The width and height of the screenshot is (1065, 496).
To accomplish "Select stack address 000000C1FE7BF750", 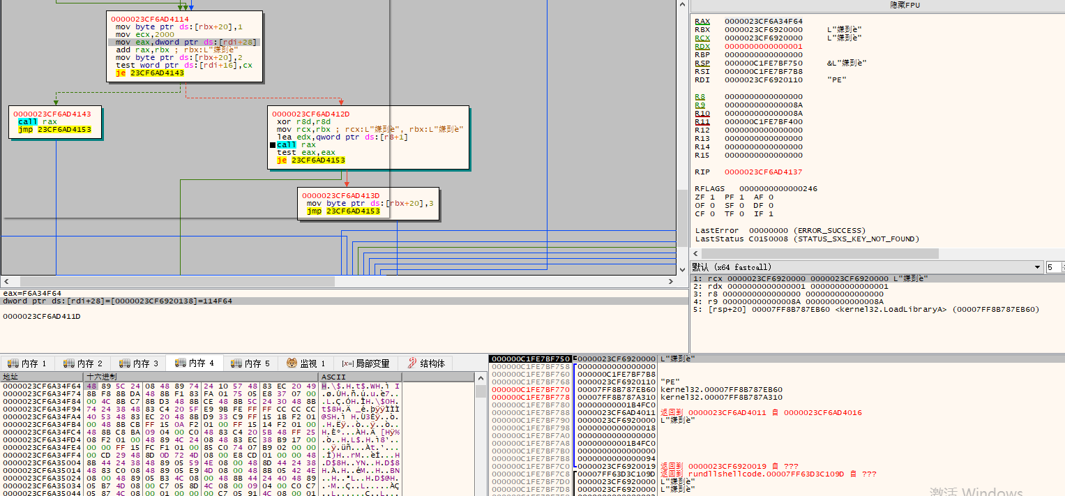I will pos(530,359).
